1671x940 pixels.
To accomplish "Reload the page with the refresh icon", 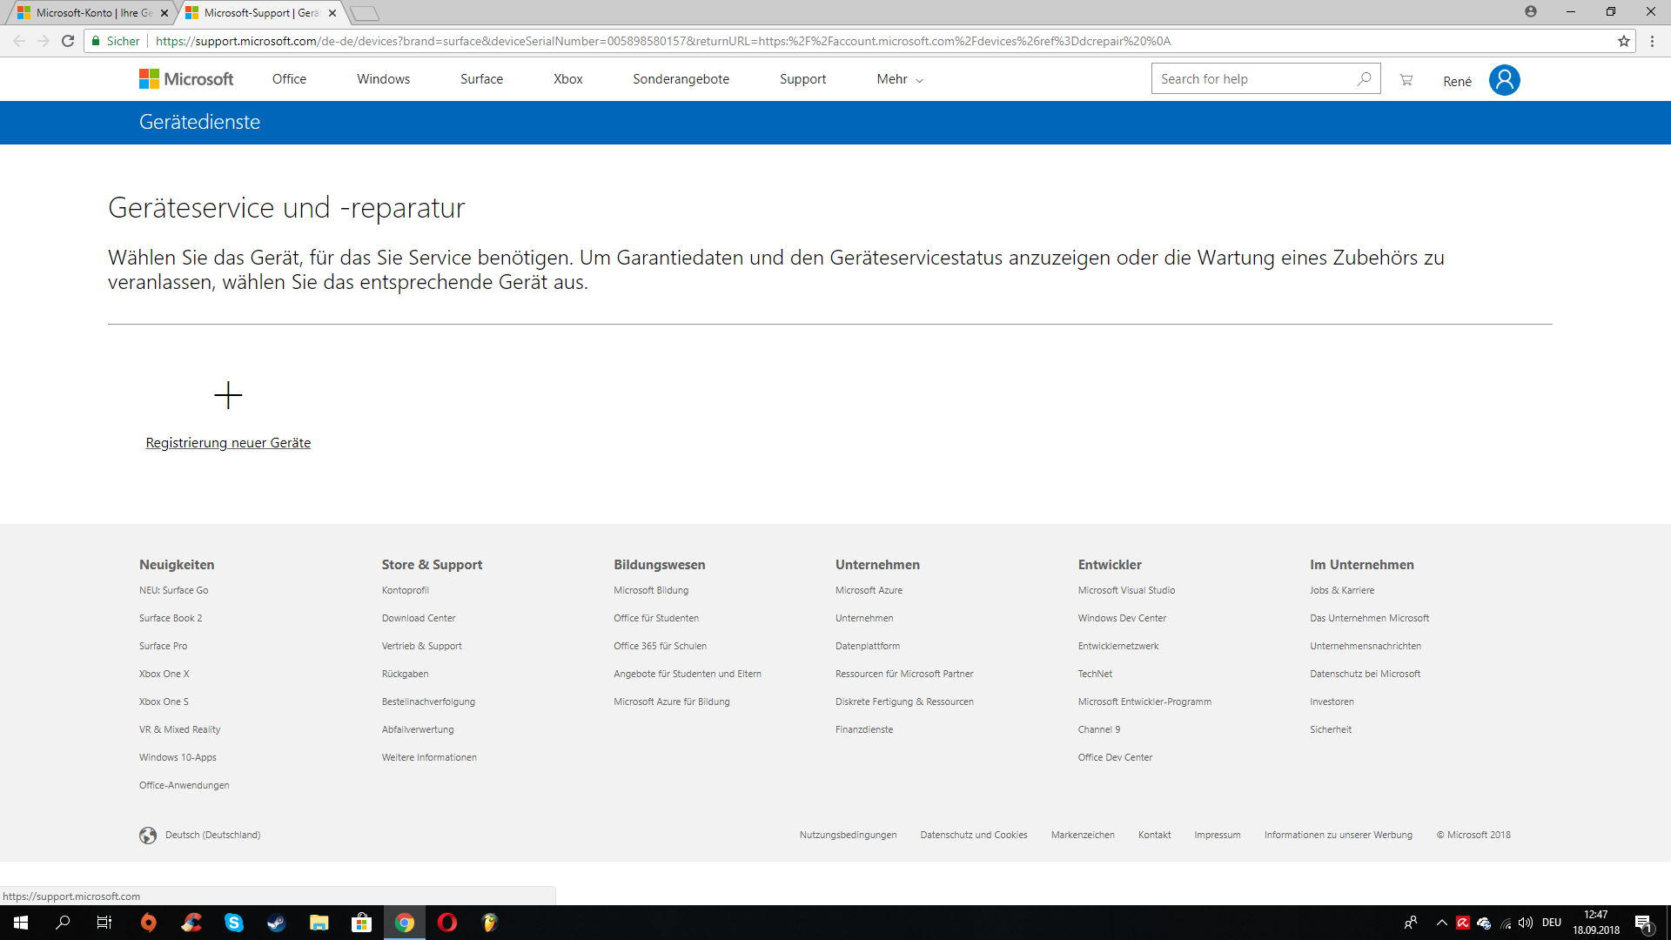I will (x=68, y=41).
